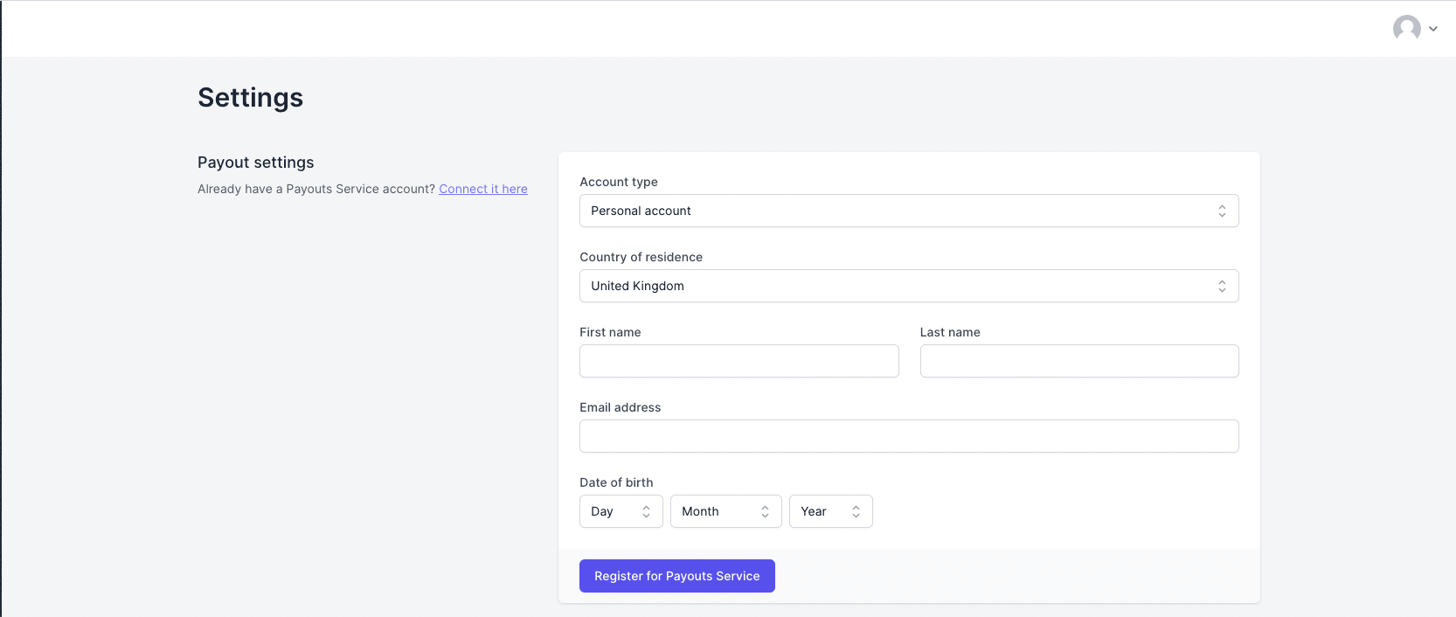1456x617 pixels.
Task: Open the Account type dropdown
Action: tap(909, 211)
